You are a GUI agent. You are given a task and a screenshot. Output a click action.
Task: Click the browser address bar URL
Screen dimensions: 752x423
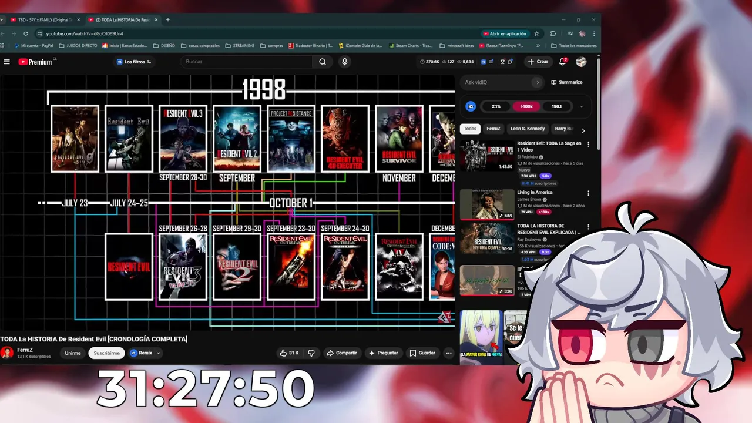(x=85, y=33)
